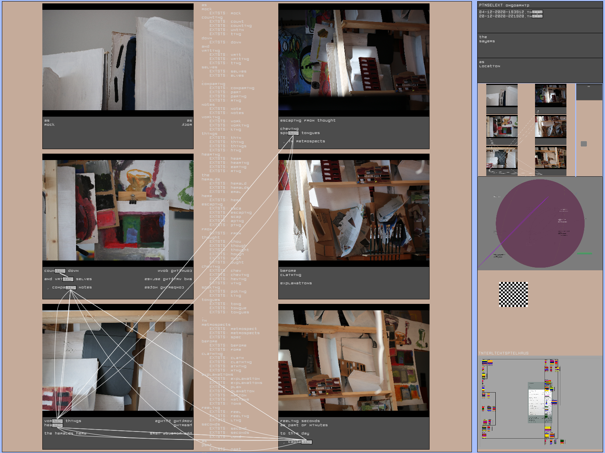Click the INTERLICHTSPIELHAUS label

click(x=503, y=353)
